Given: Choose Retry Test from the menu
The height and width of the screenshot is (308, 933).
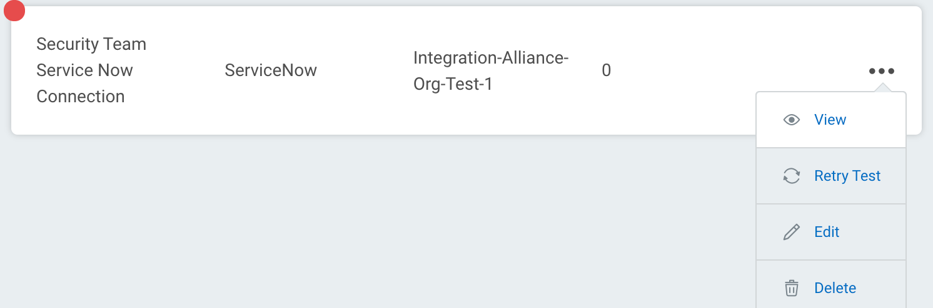Looking at the screenshot, I should [x=847, y=176].
